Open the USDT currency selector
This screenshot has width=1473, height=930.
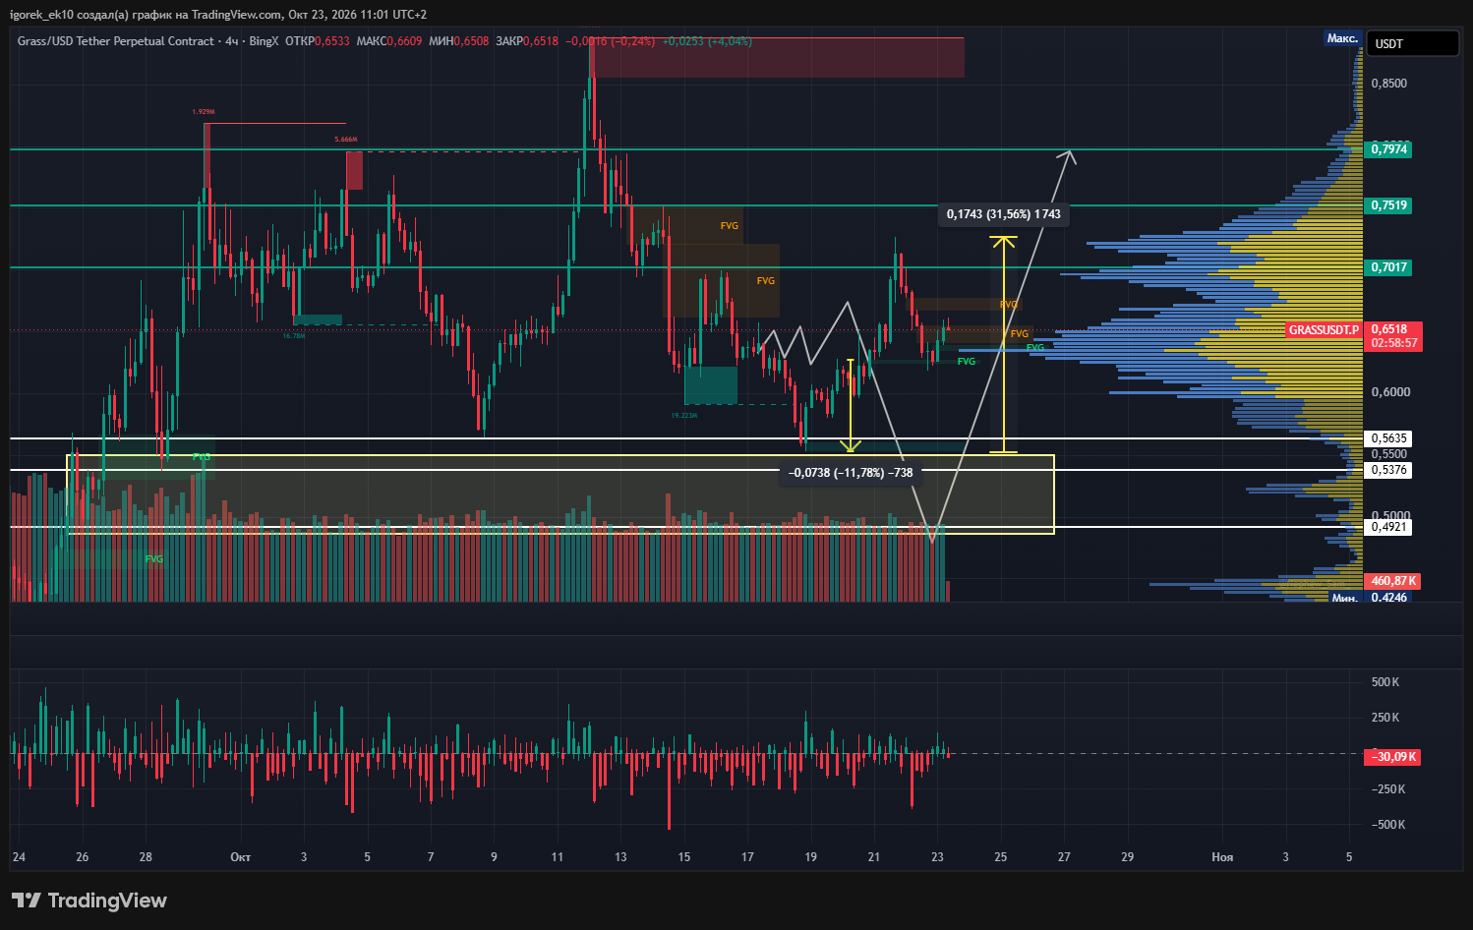pos(1414,43)
